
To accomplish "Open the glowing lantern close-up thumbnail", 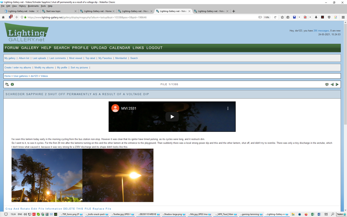I will pyautogui.click(x=118, y=175).
